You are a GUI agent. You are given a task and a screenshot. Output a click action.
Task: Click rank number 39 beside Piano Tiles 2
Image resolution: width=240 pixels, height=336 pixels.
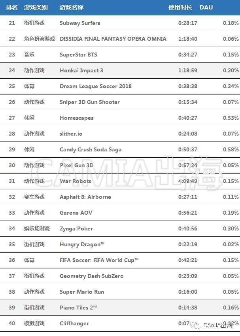(x=12, y=308)
